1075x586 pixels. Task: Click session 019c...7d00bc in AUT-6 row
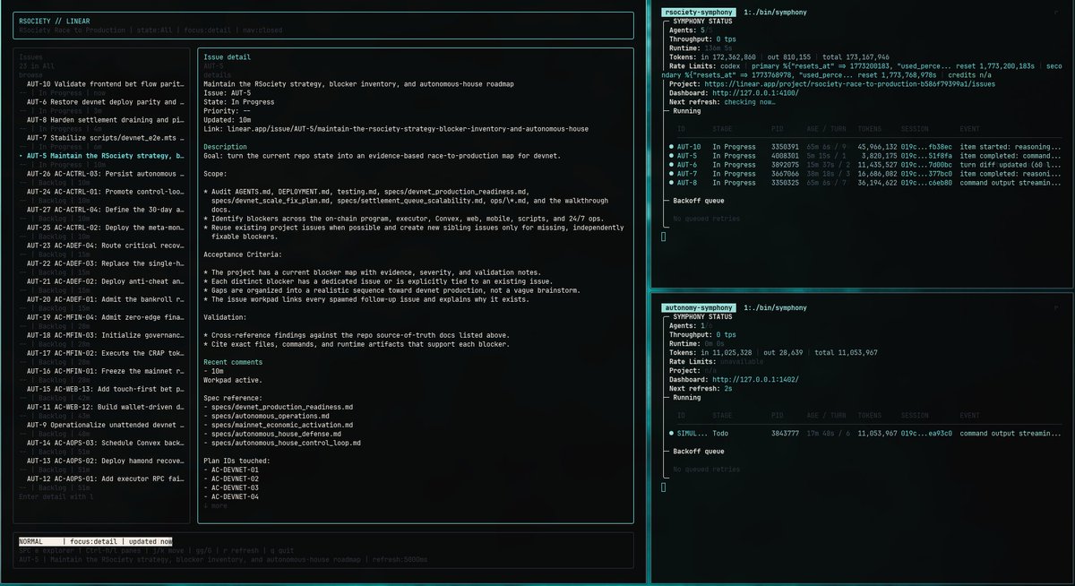[x=926, y=164]
